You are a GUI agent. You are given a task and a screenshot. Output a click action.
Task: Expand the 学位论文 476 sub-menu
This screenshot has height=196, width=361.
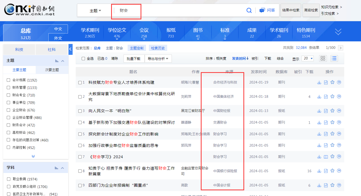coord(117,39)
